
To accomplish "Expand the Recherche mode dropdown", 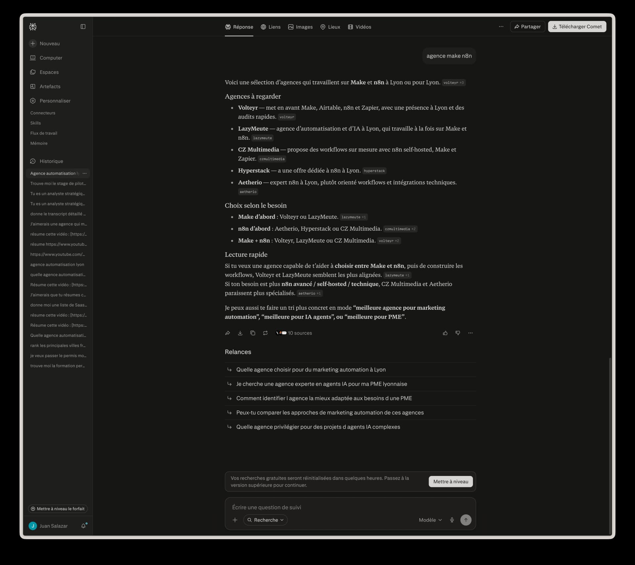I will pyautogui.click(x=265, y=520).
